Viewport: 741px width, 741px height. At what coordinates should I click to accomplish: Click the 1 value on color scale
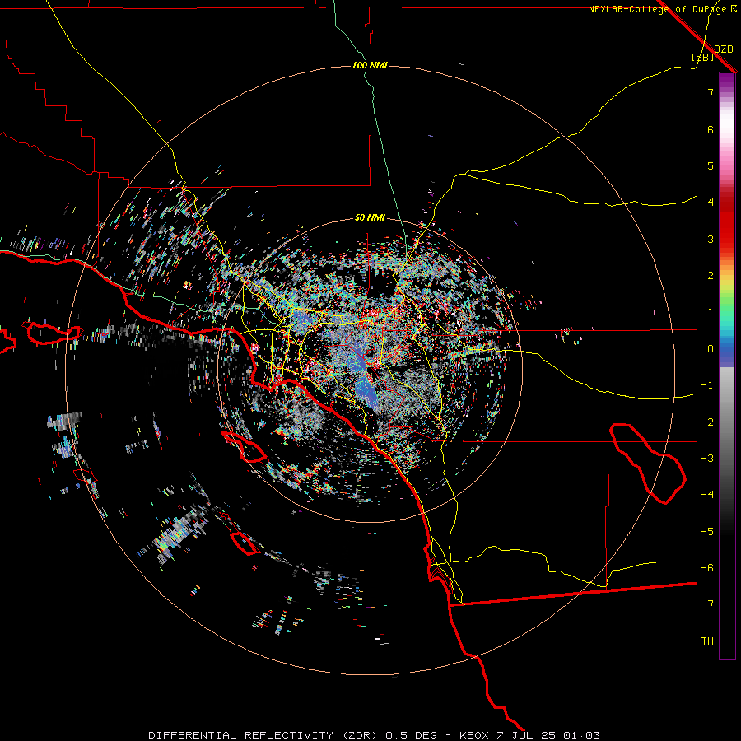[x=711, y=312]
